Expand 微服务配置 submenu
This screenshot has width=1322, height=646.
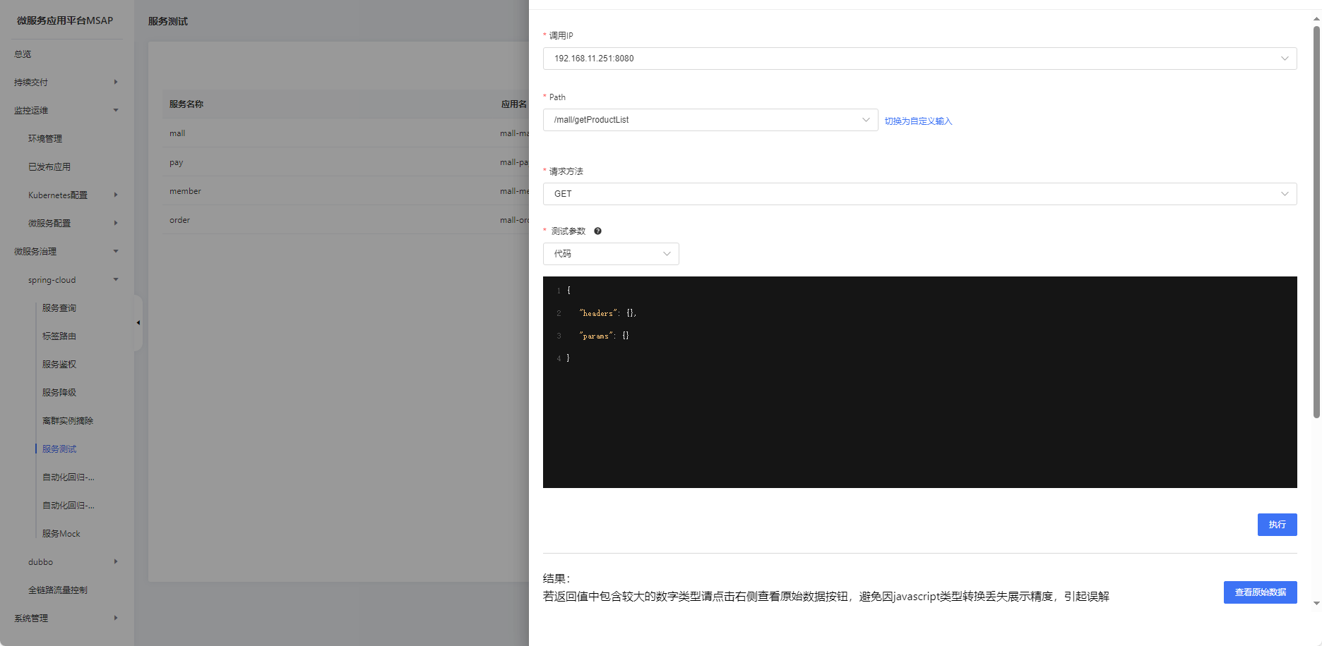coord(67,223)
